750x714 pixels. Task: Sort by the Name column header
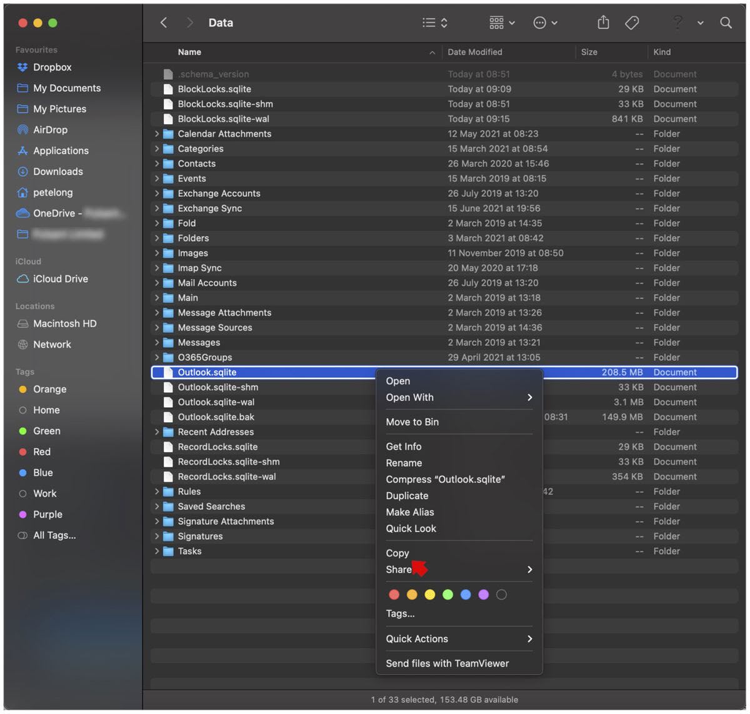[295, 52]
